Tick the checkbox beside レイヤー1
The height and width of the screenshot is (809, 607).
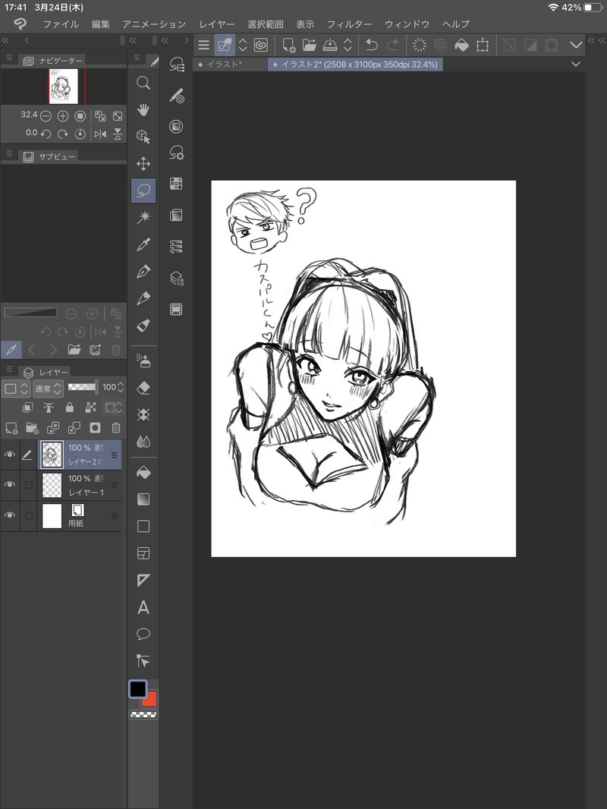coord(29,485)
